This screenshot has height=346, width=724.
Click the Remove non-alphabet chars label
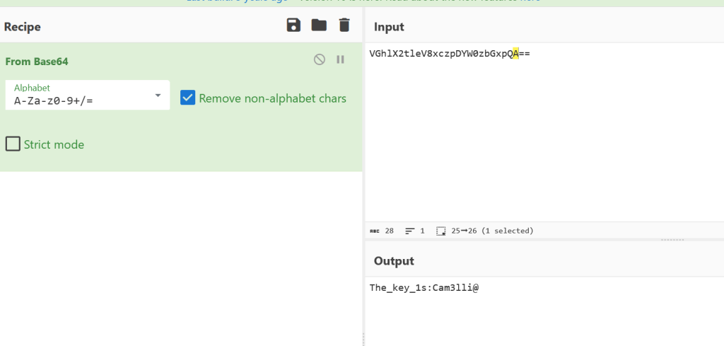(x=272, y=98)
